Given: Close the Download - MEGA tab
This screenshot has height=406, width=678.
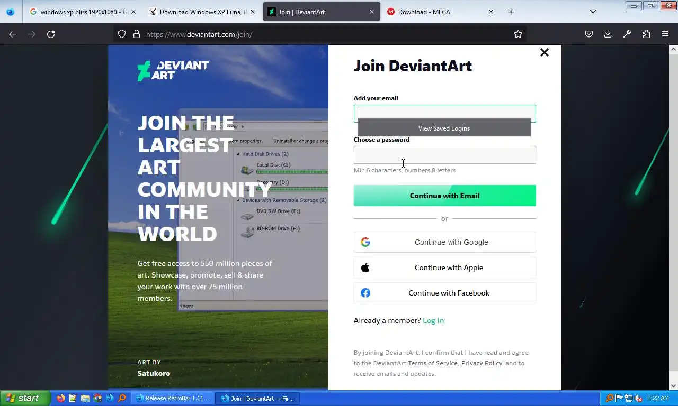Looking at the screenshot, I should (x=491, y=12).
